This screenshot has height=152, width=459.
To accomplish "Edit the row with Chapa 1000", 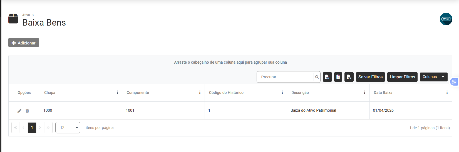I will 19,111.
